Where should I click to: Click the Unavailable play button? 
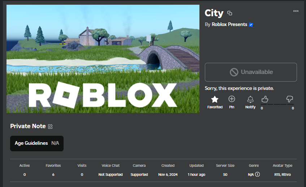pyautogui.click(x=251, y=72)
